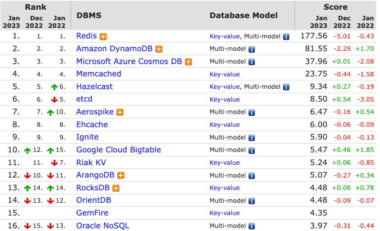The image size is (380, 231).
Task: Open the info icon in the Oracle NoSQL row
Action: pos(252,226)
